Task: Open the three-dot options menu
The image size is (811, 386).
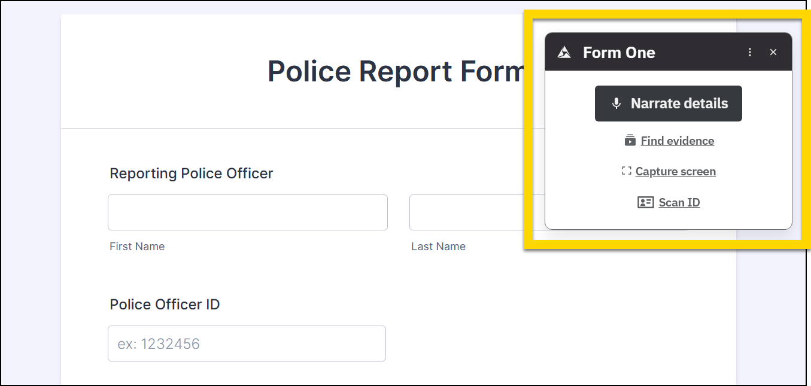Action: [750, 53]
